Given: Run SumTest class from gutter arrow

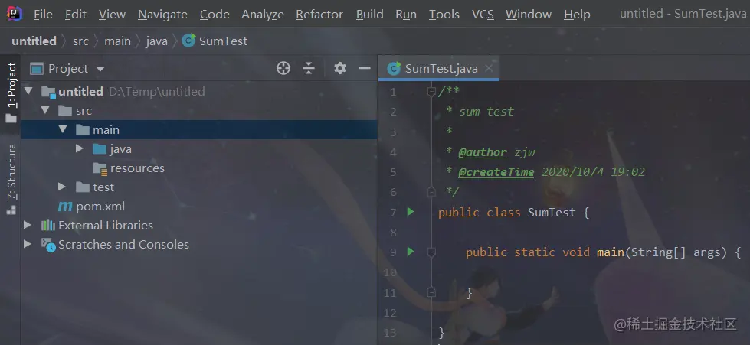Looking at the screenshot, I should click(411, 211).
